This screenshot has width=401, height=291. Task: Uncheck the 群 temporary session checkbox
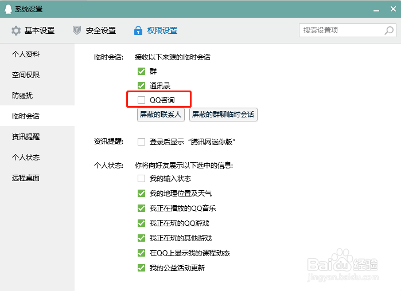point(142,71)
